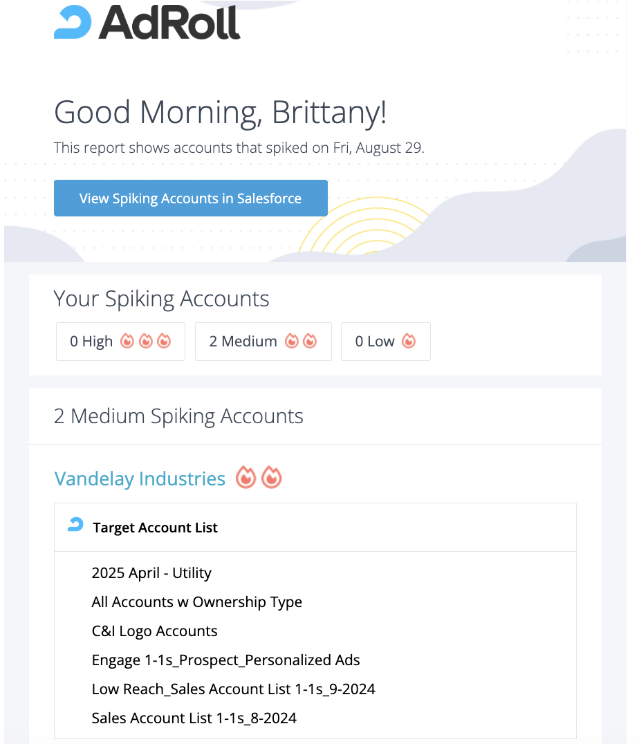Click the three flames High icon

point(145,341)
